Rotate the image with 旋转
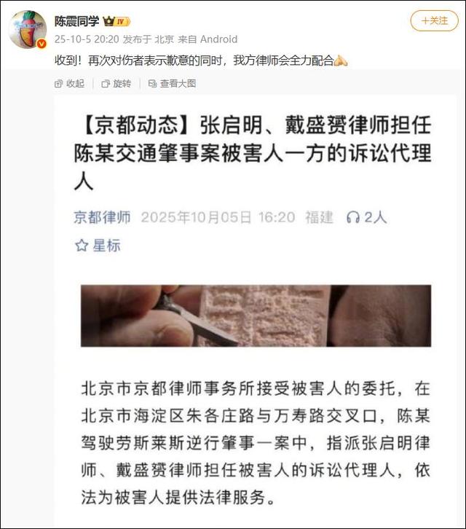The width and height of the screenshot is (466, 529). click(116, 83)
